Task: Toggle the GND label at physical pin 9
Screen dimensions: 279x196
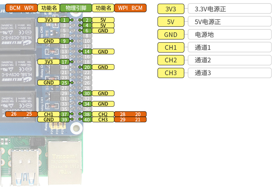Action: (x=49, y=41)
